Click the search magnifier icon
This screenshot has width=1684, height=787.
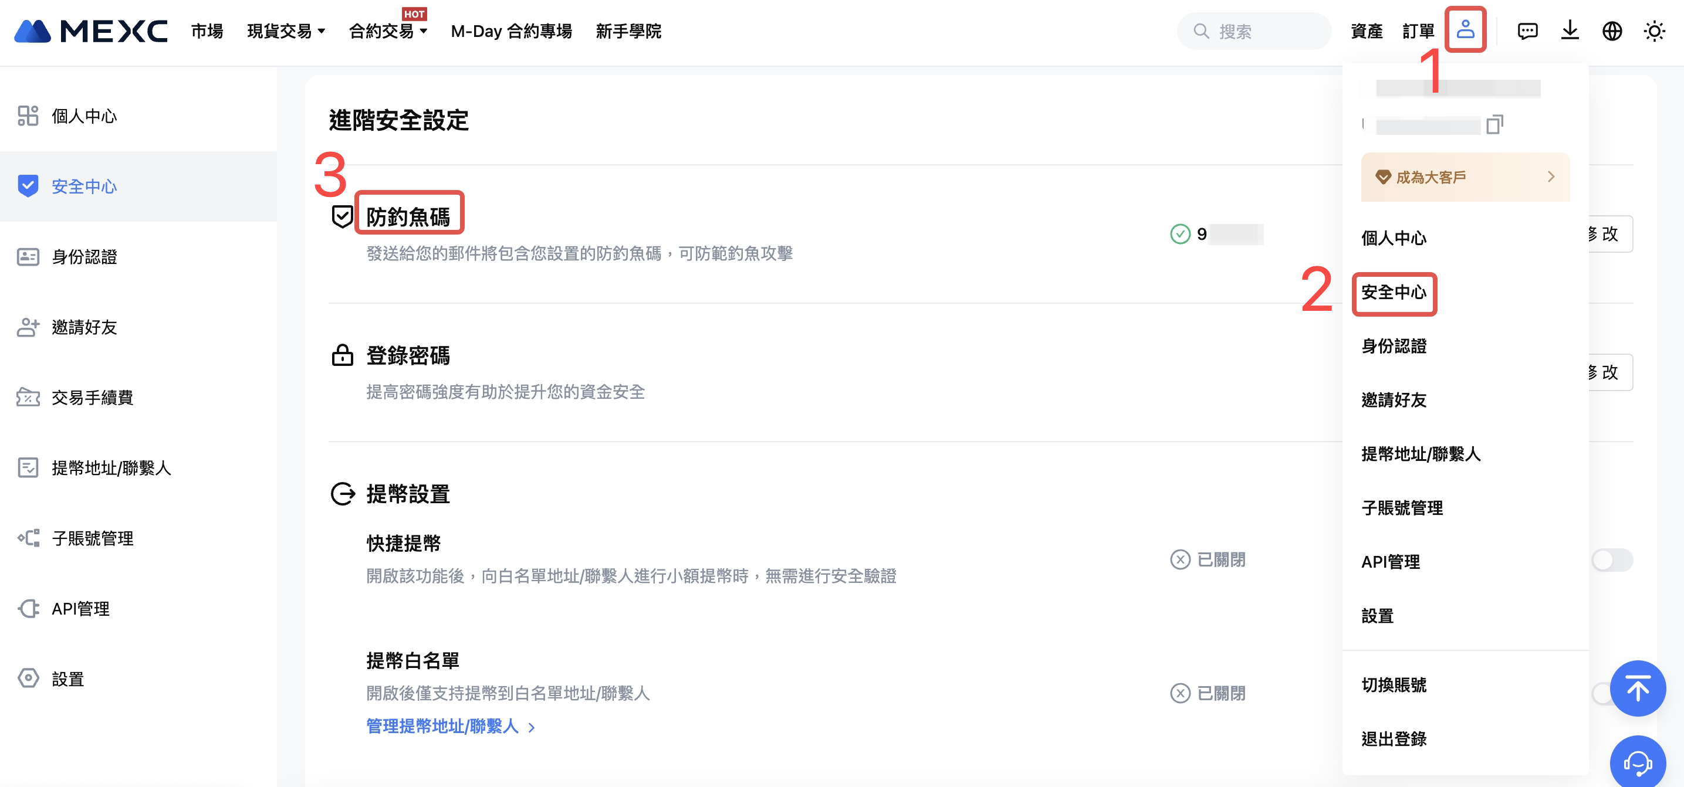point(1201,30)
